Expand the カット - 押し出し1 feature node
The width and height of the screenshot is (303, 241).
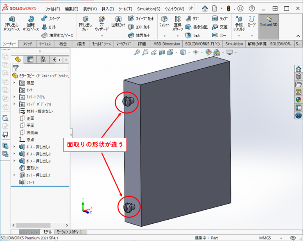(x=15, y=175)
